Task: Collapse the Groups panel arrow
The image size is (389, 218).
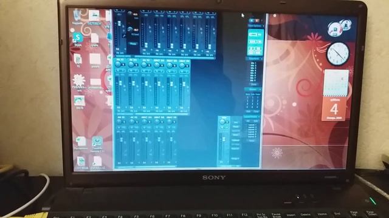Action: click(x=260, y=89)
